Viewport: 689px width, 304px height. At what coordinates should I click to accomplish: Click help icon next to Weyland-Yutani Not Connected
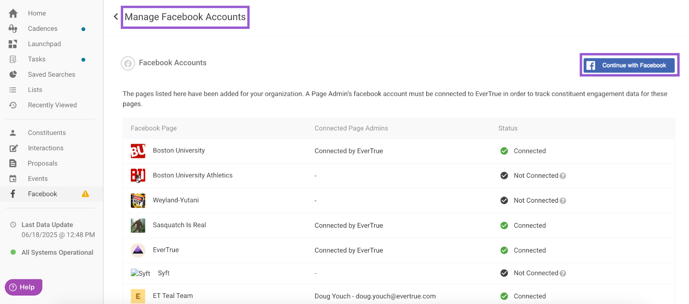click(563, 201)
